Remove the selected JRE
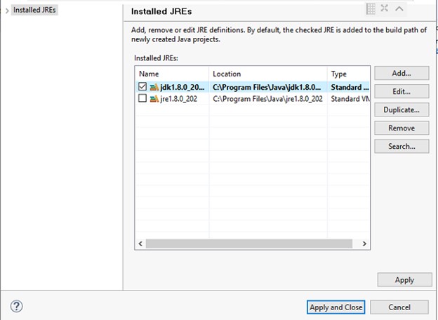 pyautogui.click(x=401, y=128)
